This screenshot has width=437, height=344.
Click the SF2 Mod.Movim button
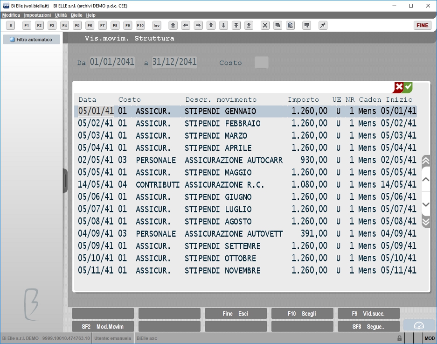click(x=103, y=326)
